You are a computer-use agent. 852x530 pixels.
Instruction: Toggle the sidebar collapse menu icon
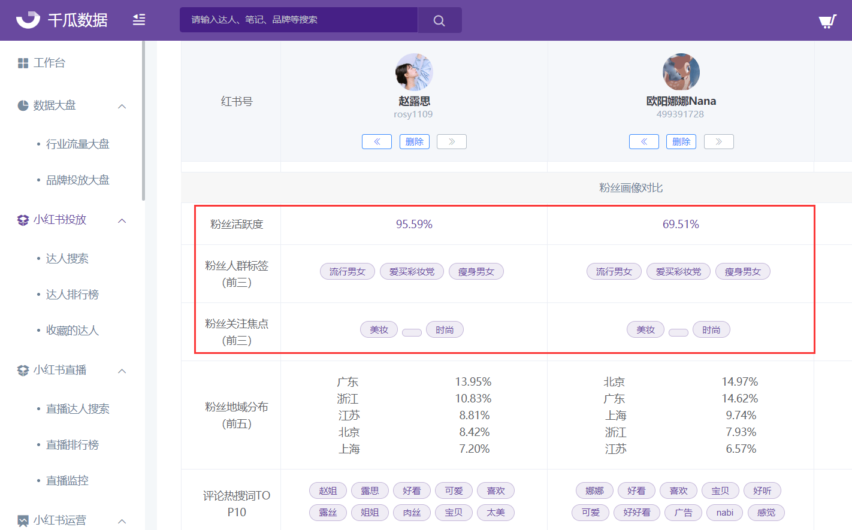(x=139, y=20)
